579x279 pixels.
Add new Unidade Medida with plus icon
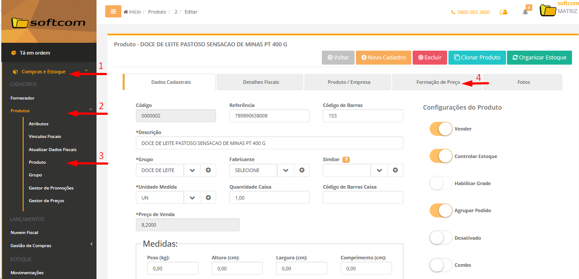pos(208,197)
